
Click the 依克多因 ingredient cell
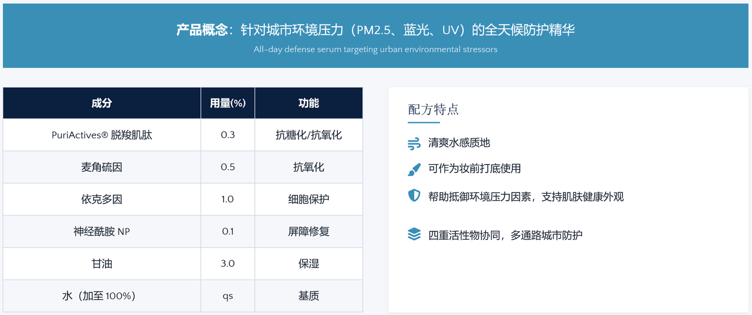(x=102, y=199)
